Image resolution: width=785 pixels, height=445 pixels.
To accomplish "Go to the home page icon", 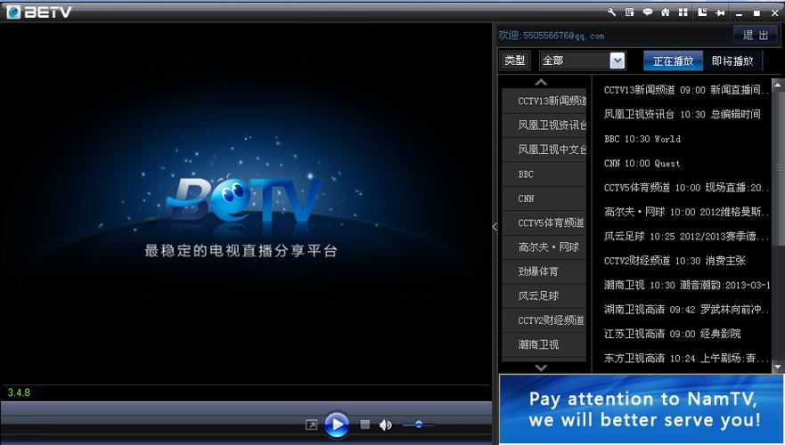I will pos(666,12).
